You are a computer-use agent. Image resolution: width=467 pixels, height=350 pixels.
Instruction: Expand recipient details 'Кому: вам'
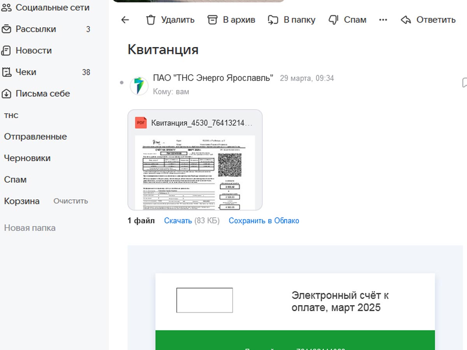[171, 92]
